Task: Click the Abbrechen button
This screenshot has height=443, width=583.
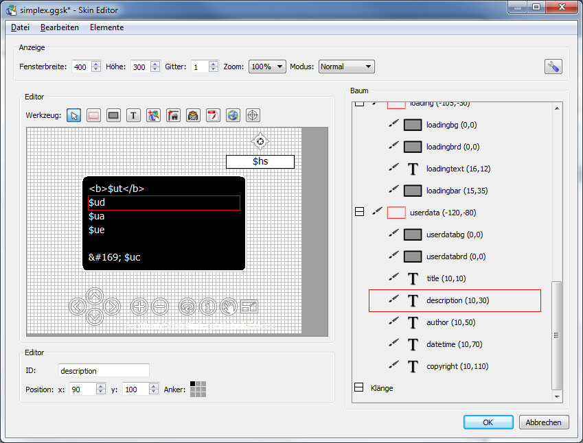Action: pyautogui.click(x=544, y=422)
